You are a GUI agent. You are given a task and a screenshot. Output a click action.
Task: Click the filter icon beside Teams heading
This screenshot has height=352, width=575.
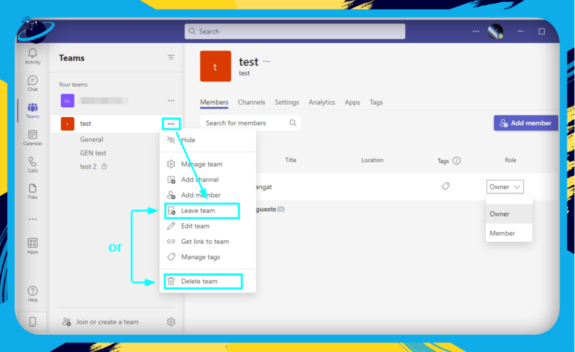click(171, 57)
